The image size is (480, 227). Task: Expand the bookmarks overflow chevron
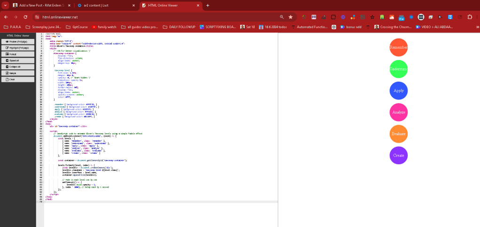tap(478, 27)
